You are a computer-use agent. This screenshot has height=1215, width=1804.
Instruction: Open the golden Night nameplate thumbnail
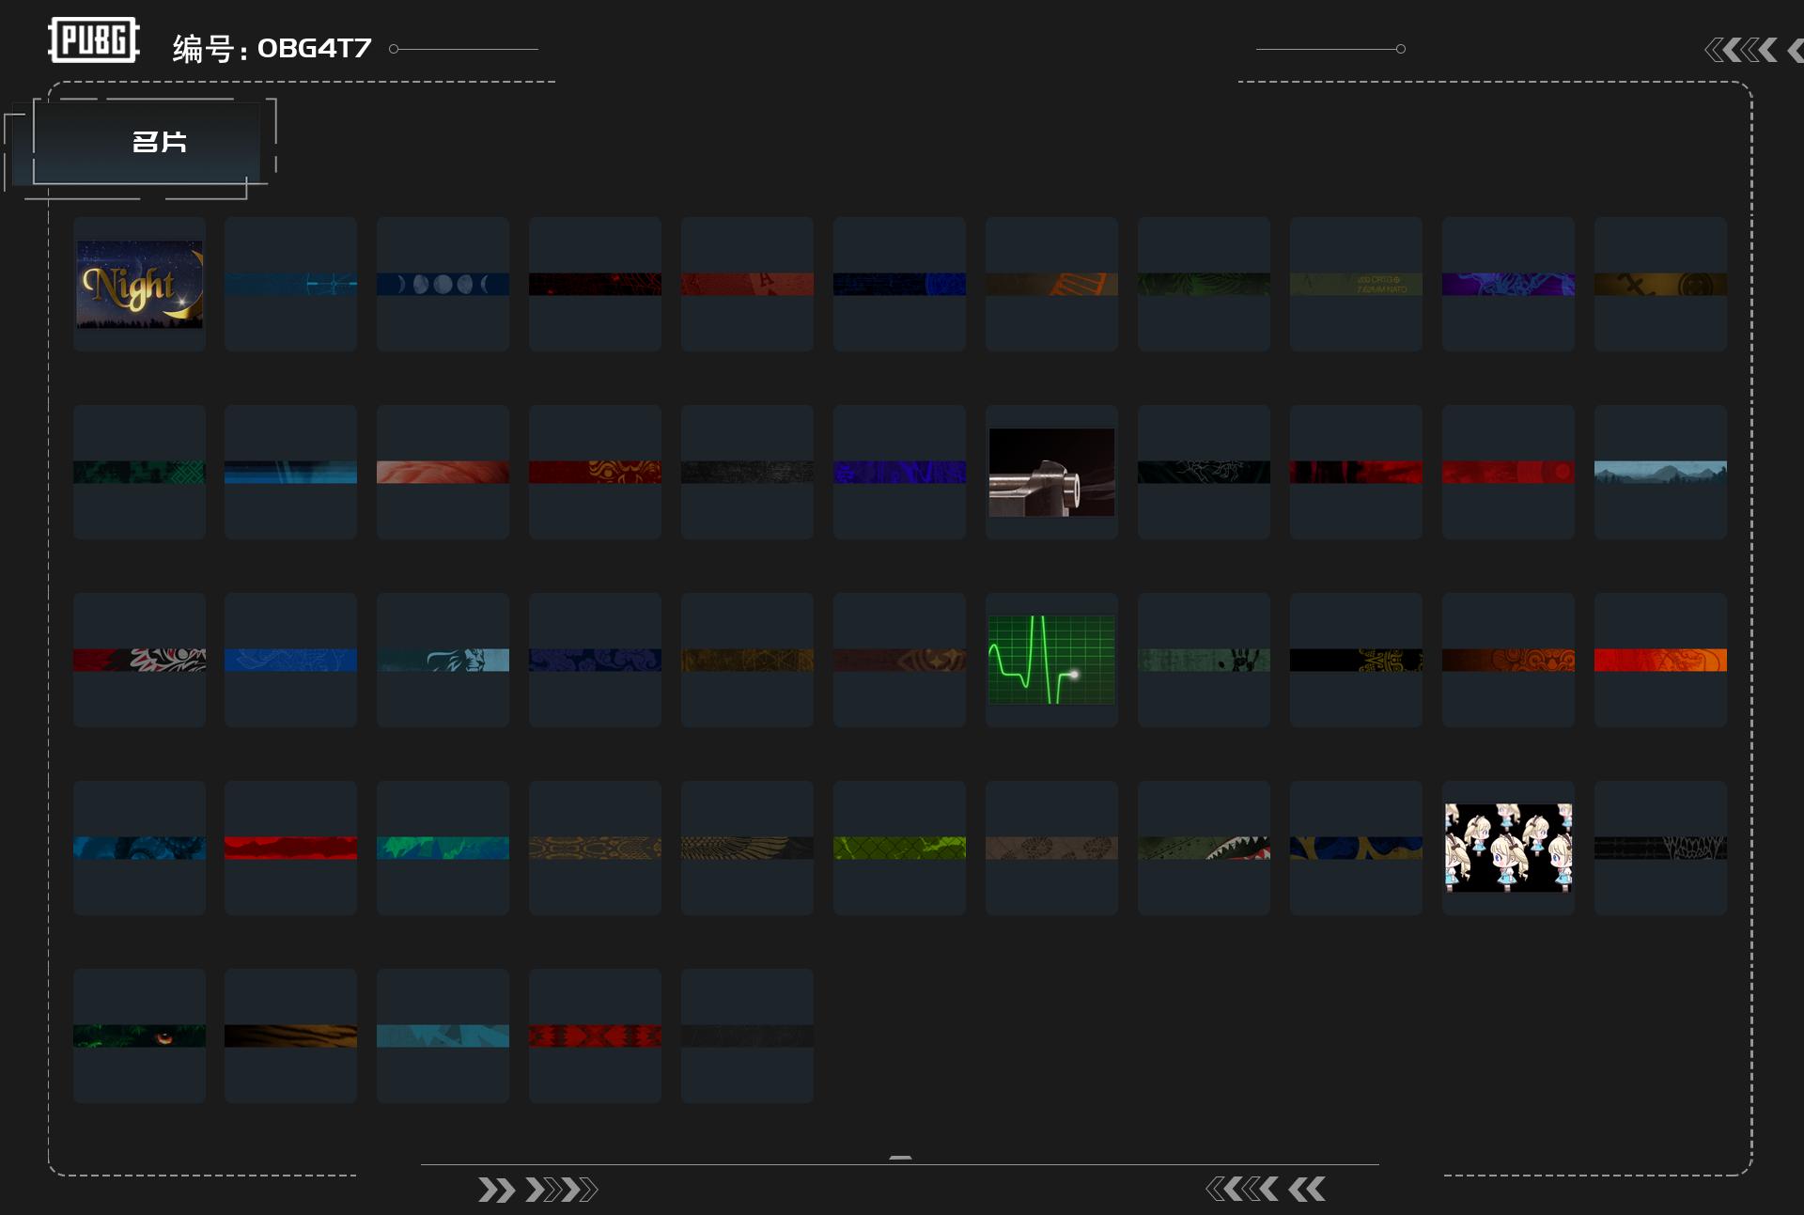tap(139, 284)
